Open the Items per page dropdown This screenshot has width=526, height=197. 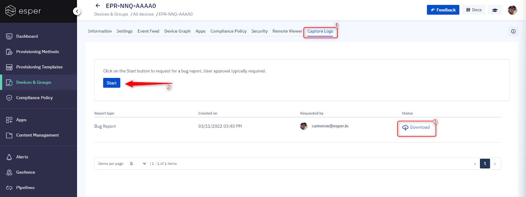(x=138, y=163)
